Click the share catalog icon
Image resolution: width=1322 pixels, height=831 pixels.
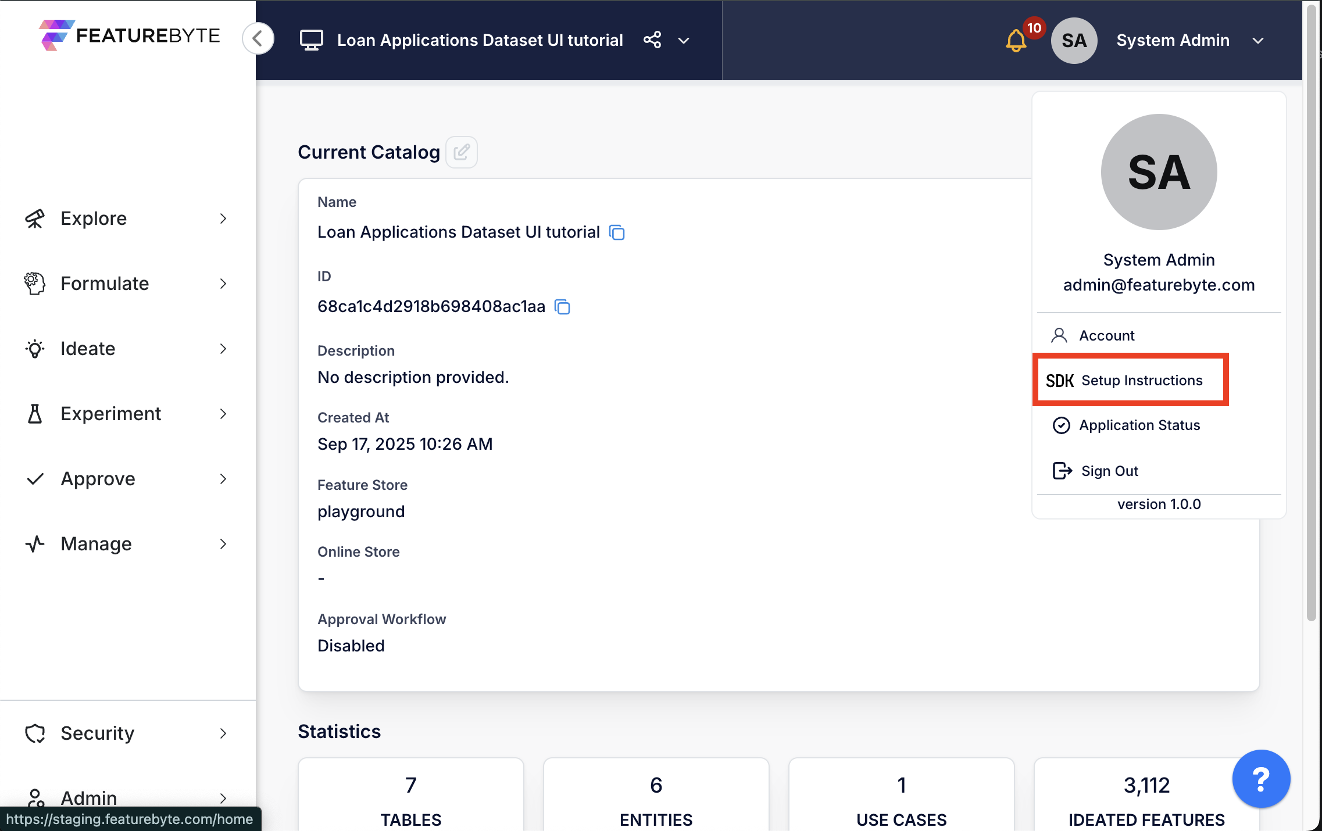(652, 40)
